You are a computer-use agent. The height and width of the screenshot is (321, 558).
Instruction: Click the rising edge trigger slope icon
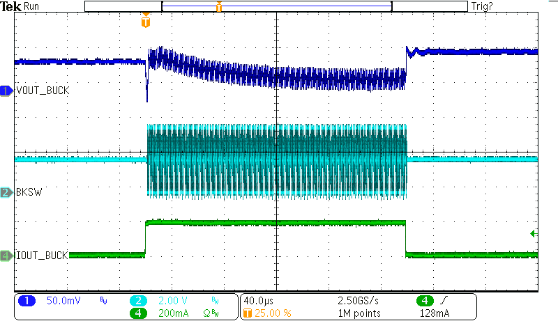coord(444,301)
